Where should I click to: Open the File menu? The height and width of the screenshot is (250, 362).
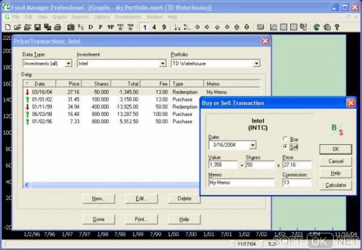click(16, 17)
